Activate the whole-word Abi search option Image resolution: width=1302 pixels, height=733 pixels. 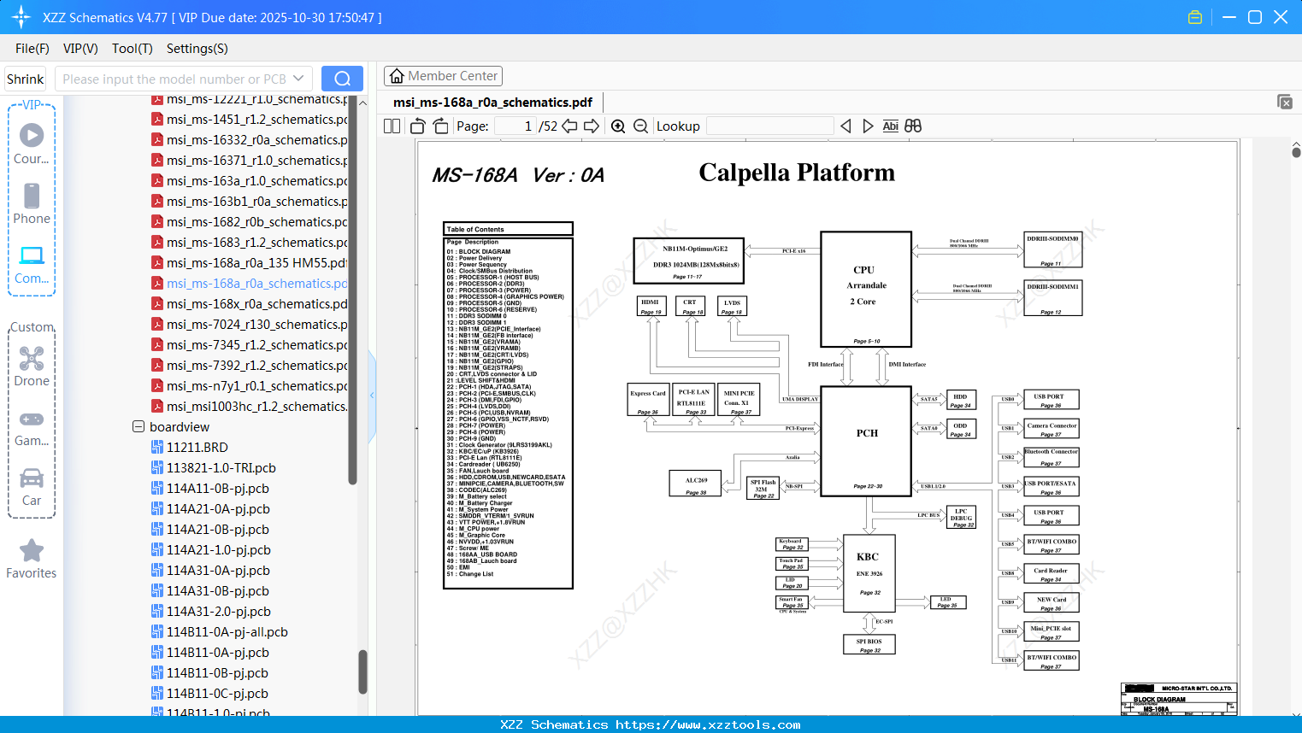pos(891,126)
